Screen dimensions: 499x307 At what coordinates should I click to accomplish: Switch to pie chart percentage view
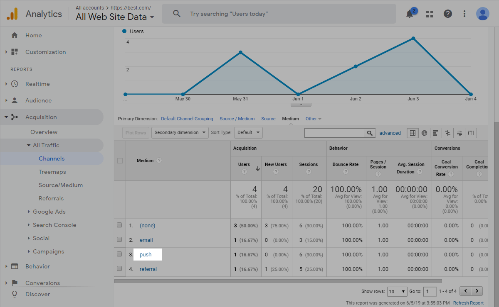pyautogui.click(x=424, y=133)
